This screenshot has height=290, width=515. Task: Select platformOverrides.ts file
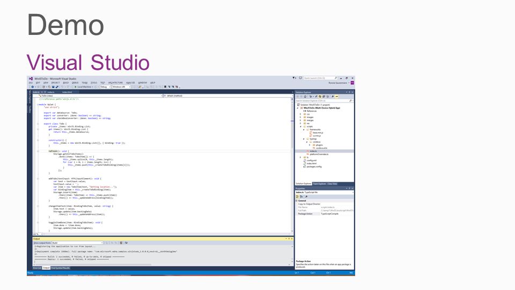319,154
